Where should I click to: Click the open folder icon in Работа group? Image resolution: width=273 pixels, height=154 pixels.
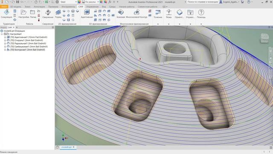[x=39, y=11]
